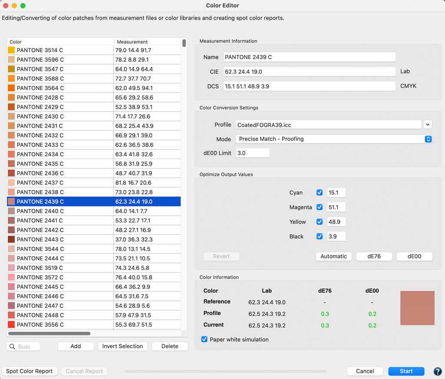Click the large color preview swatch
This screenshot has height=379, width=445.
(417, 308)
